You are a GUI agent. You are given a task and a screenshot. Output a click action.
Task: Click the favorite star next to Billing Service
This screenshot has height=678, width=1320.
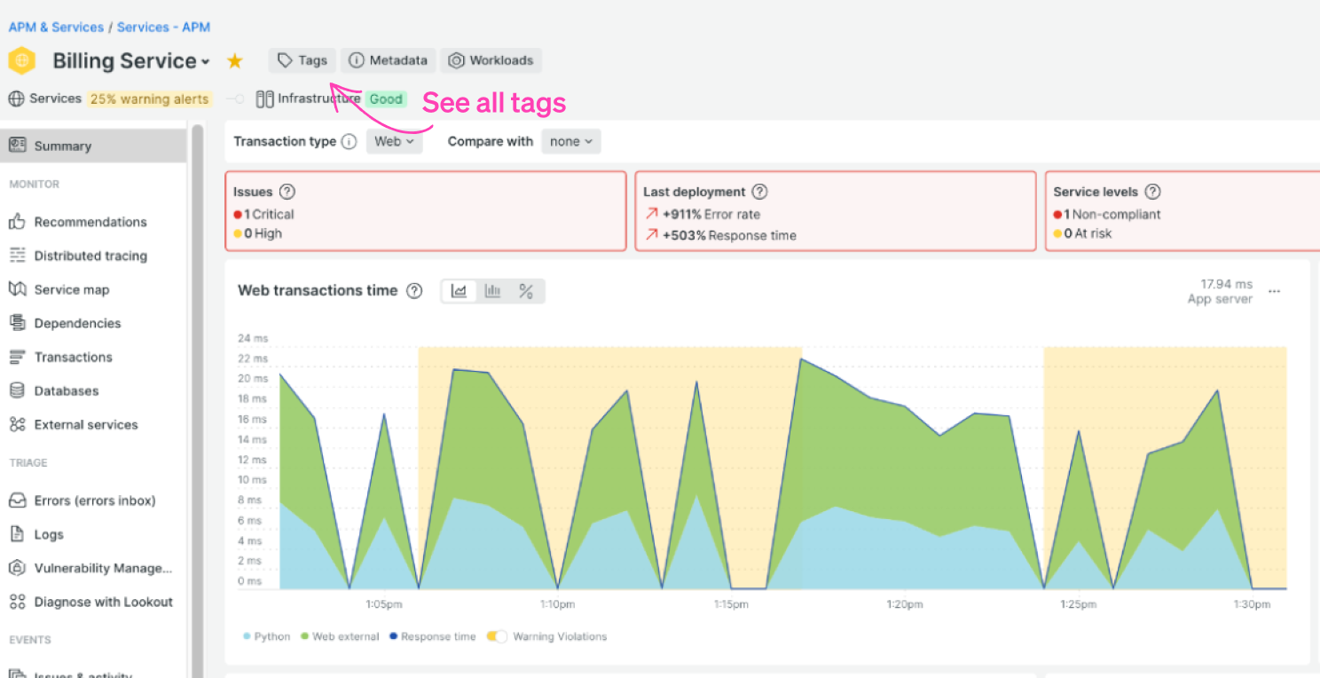pos(234,61)
